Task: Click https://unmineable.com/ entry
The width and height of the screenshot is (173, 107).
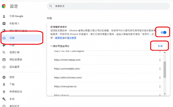Action: click(x=67, y=69)
